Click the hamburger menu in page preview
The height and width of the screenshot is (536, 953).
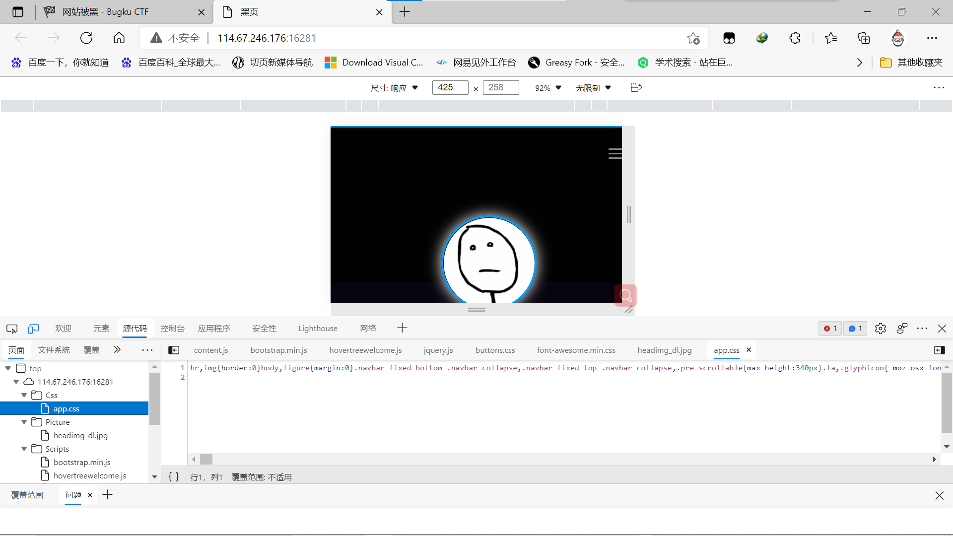615,154
